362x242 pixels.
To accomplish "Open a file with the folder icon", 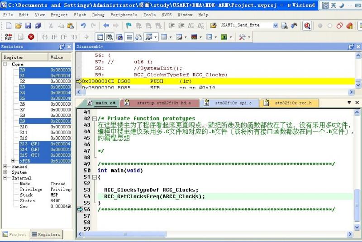I will pyautogui.click(x=18, y=26).
